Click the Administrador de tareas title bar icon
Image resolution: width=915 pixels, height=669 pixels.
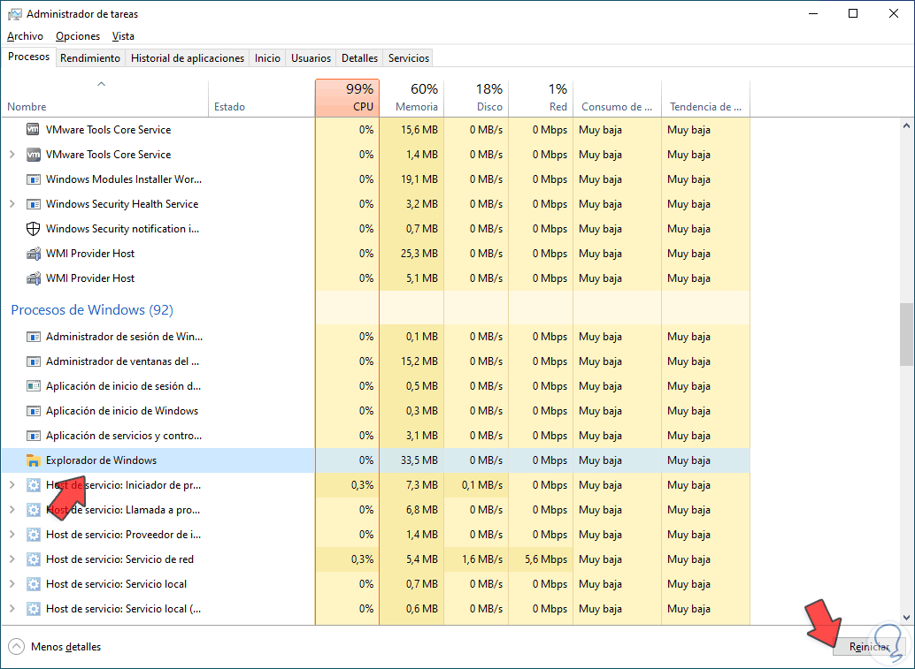tap(14, 14)
